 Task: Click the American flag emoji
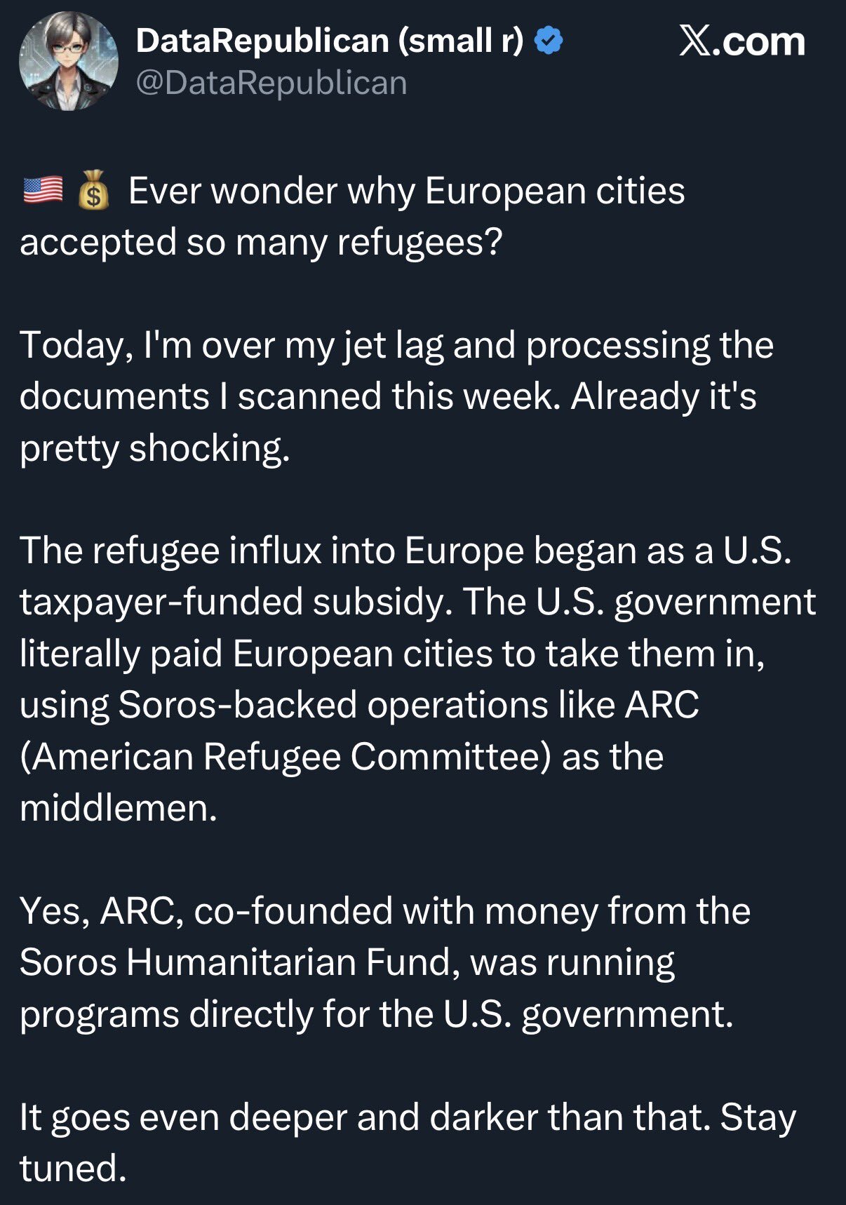click(43, 190)
